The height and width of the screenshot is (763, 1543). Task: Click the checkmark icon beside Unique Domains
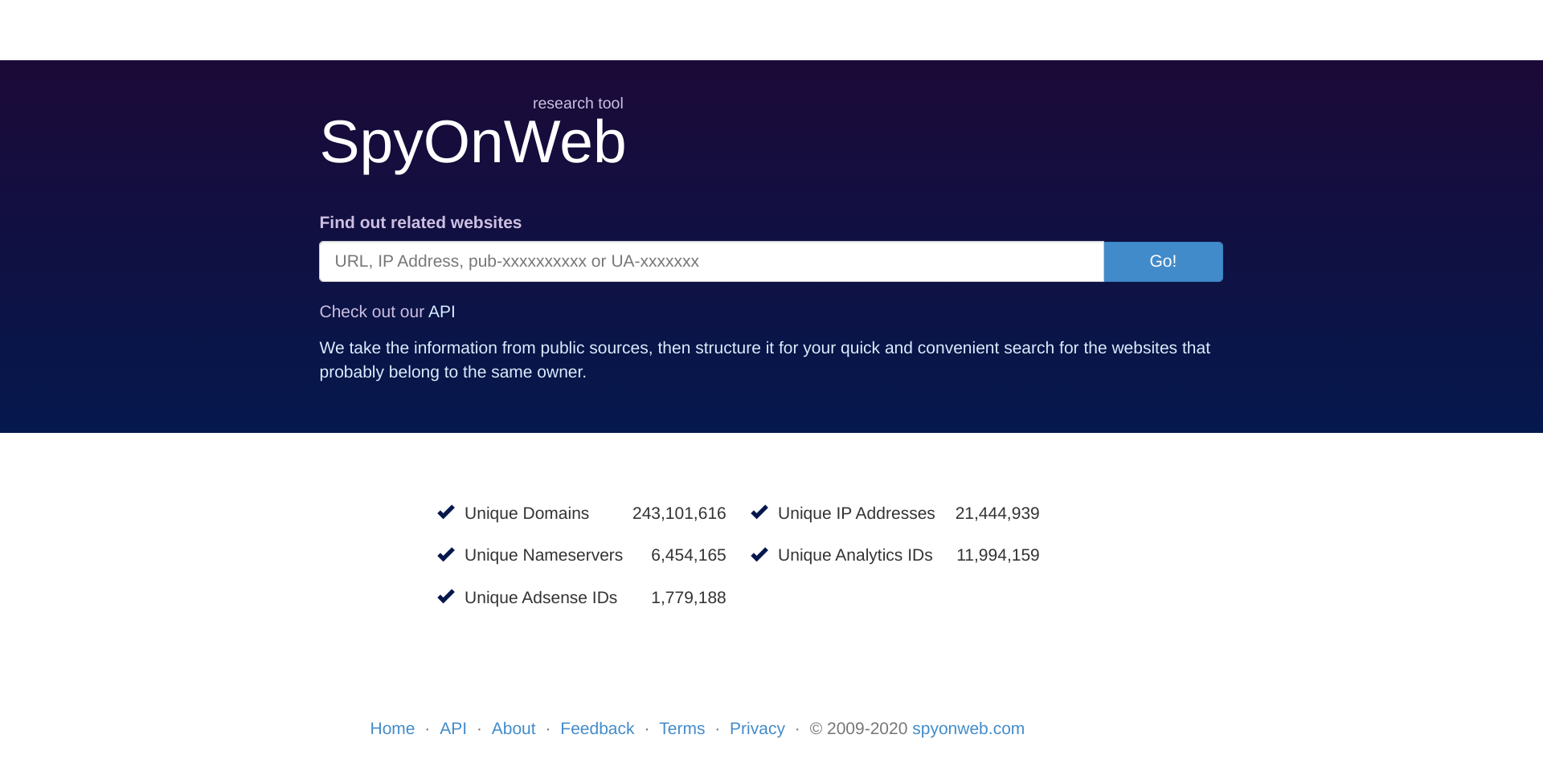point(446,512)
